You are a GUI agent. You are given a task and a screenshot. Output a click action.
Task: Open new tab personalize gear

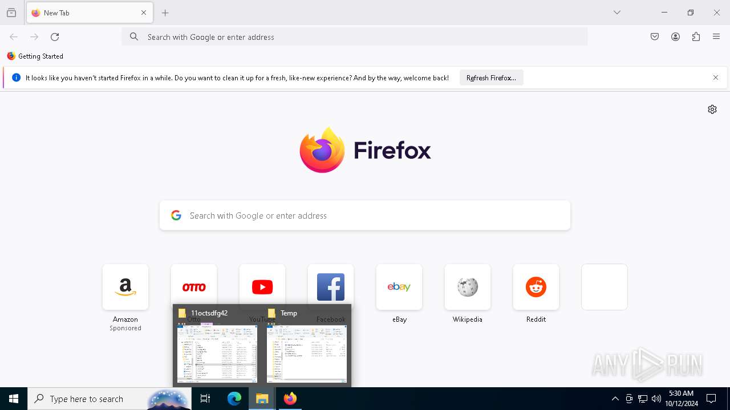(x=712, y=109)
